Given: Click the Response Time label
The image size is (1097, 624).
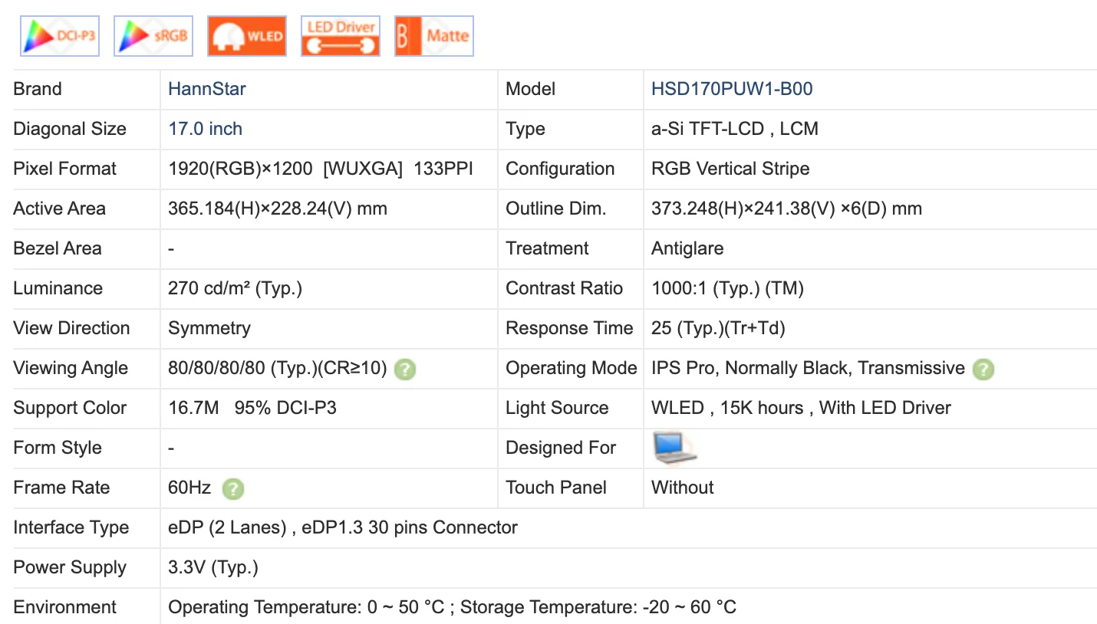Looking at the screenshot, I should (569, 328).
